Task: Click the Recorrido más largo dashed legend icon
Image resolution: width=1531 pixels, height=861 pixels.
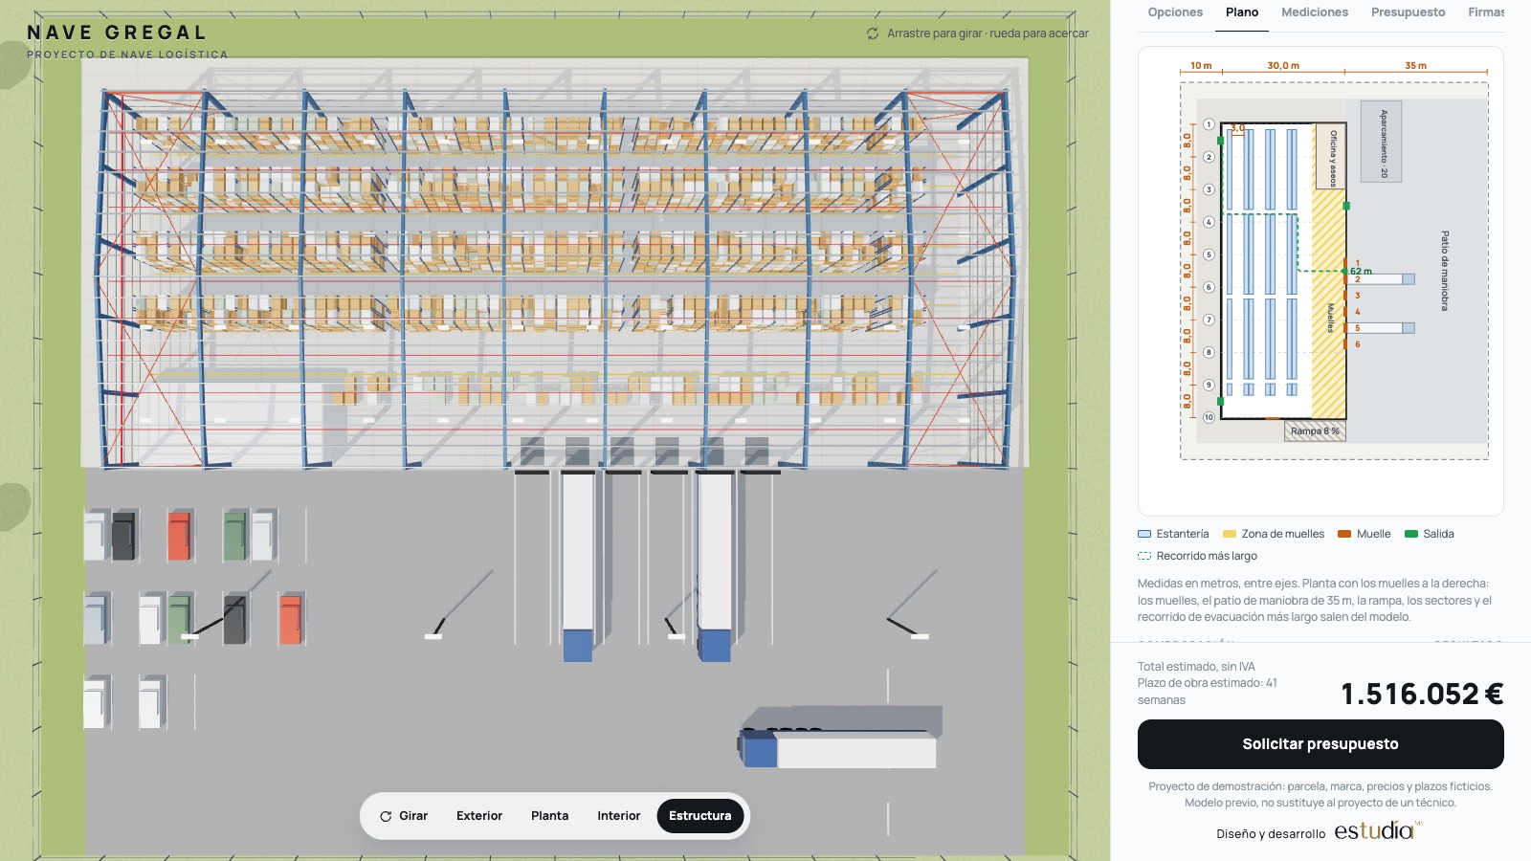Action: click(x=1144, y=556)
